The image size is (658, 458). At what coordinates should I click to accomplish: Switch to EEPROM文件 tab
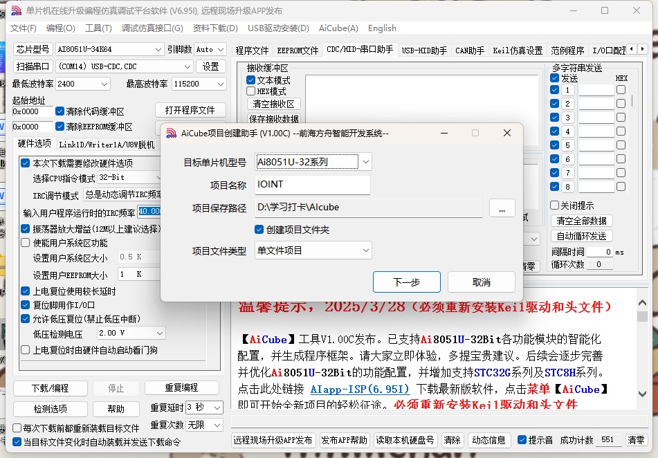coord(298,51)
